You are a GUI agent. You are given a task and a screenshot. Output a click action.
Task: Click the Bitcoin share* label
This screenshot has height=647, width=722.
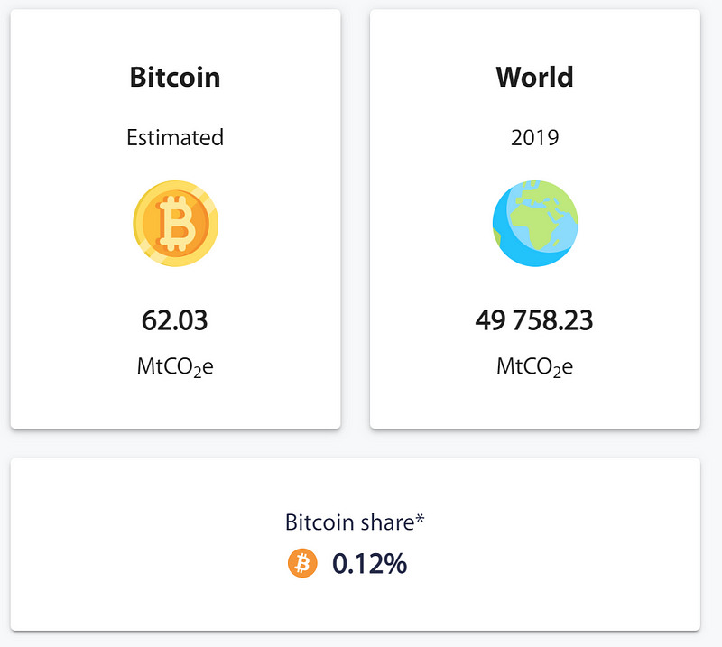pos(355,522)
